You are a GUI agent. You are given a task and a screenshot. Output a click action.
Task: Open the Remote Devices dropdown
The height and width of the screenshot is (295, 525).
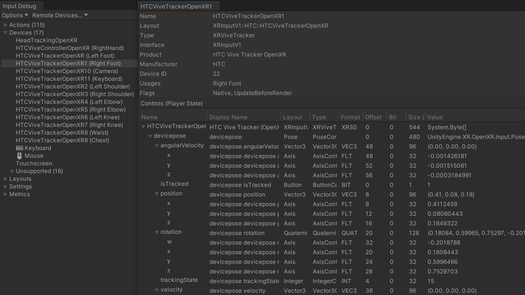click(x=60, y=15)
